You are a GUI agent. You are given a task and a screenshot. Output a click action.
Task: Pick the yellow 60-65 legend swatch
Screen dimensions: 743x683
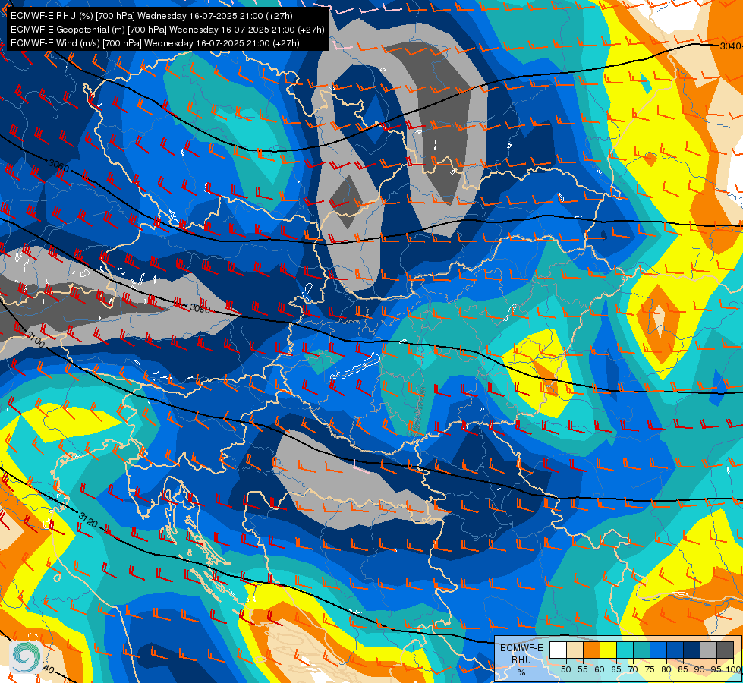[608, 650]
